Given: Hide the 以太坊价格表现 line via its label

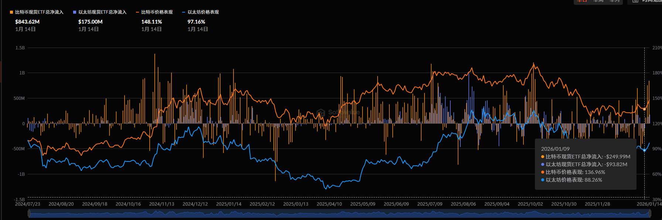Looking at the screenshot, I should [203, 12].
